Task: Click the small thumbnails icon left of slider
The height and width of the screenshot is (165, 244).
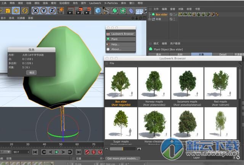Action: [107, 149]
